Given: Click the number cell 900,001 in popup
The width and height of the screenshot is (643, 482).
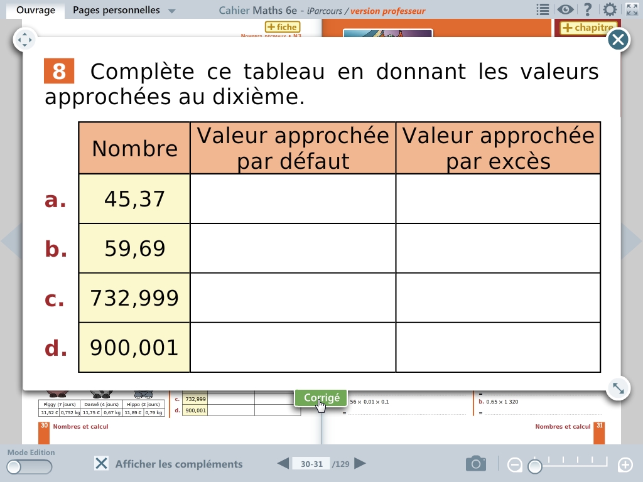Looking at the screenshot, I should tap(134, 348).
